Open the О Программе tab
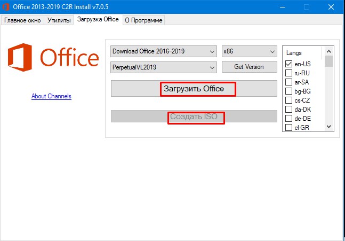Viewport: 345px width, 241px height. pos(143,20)
